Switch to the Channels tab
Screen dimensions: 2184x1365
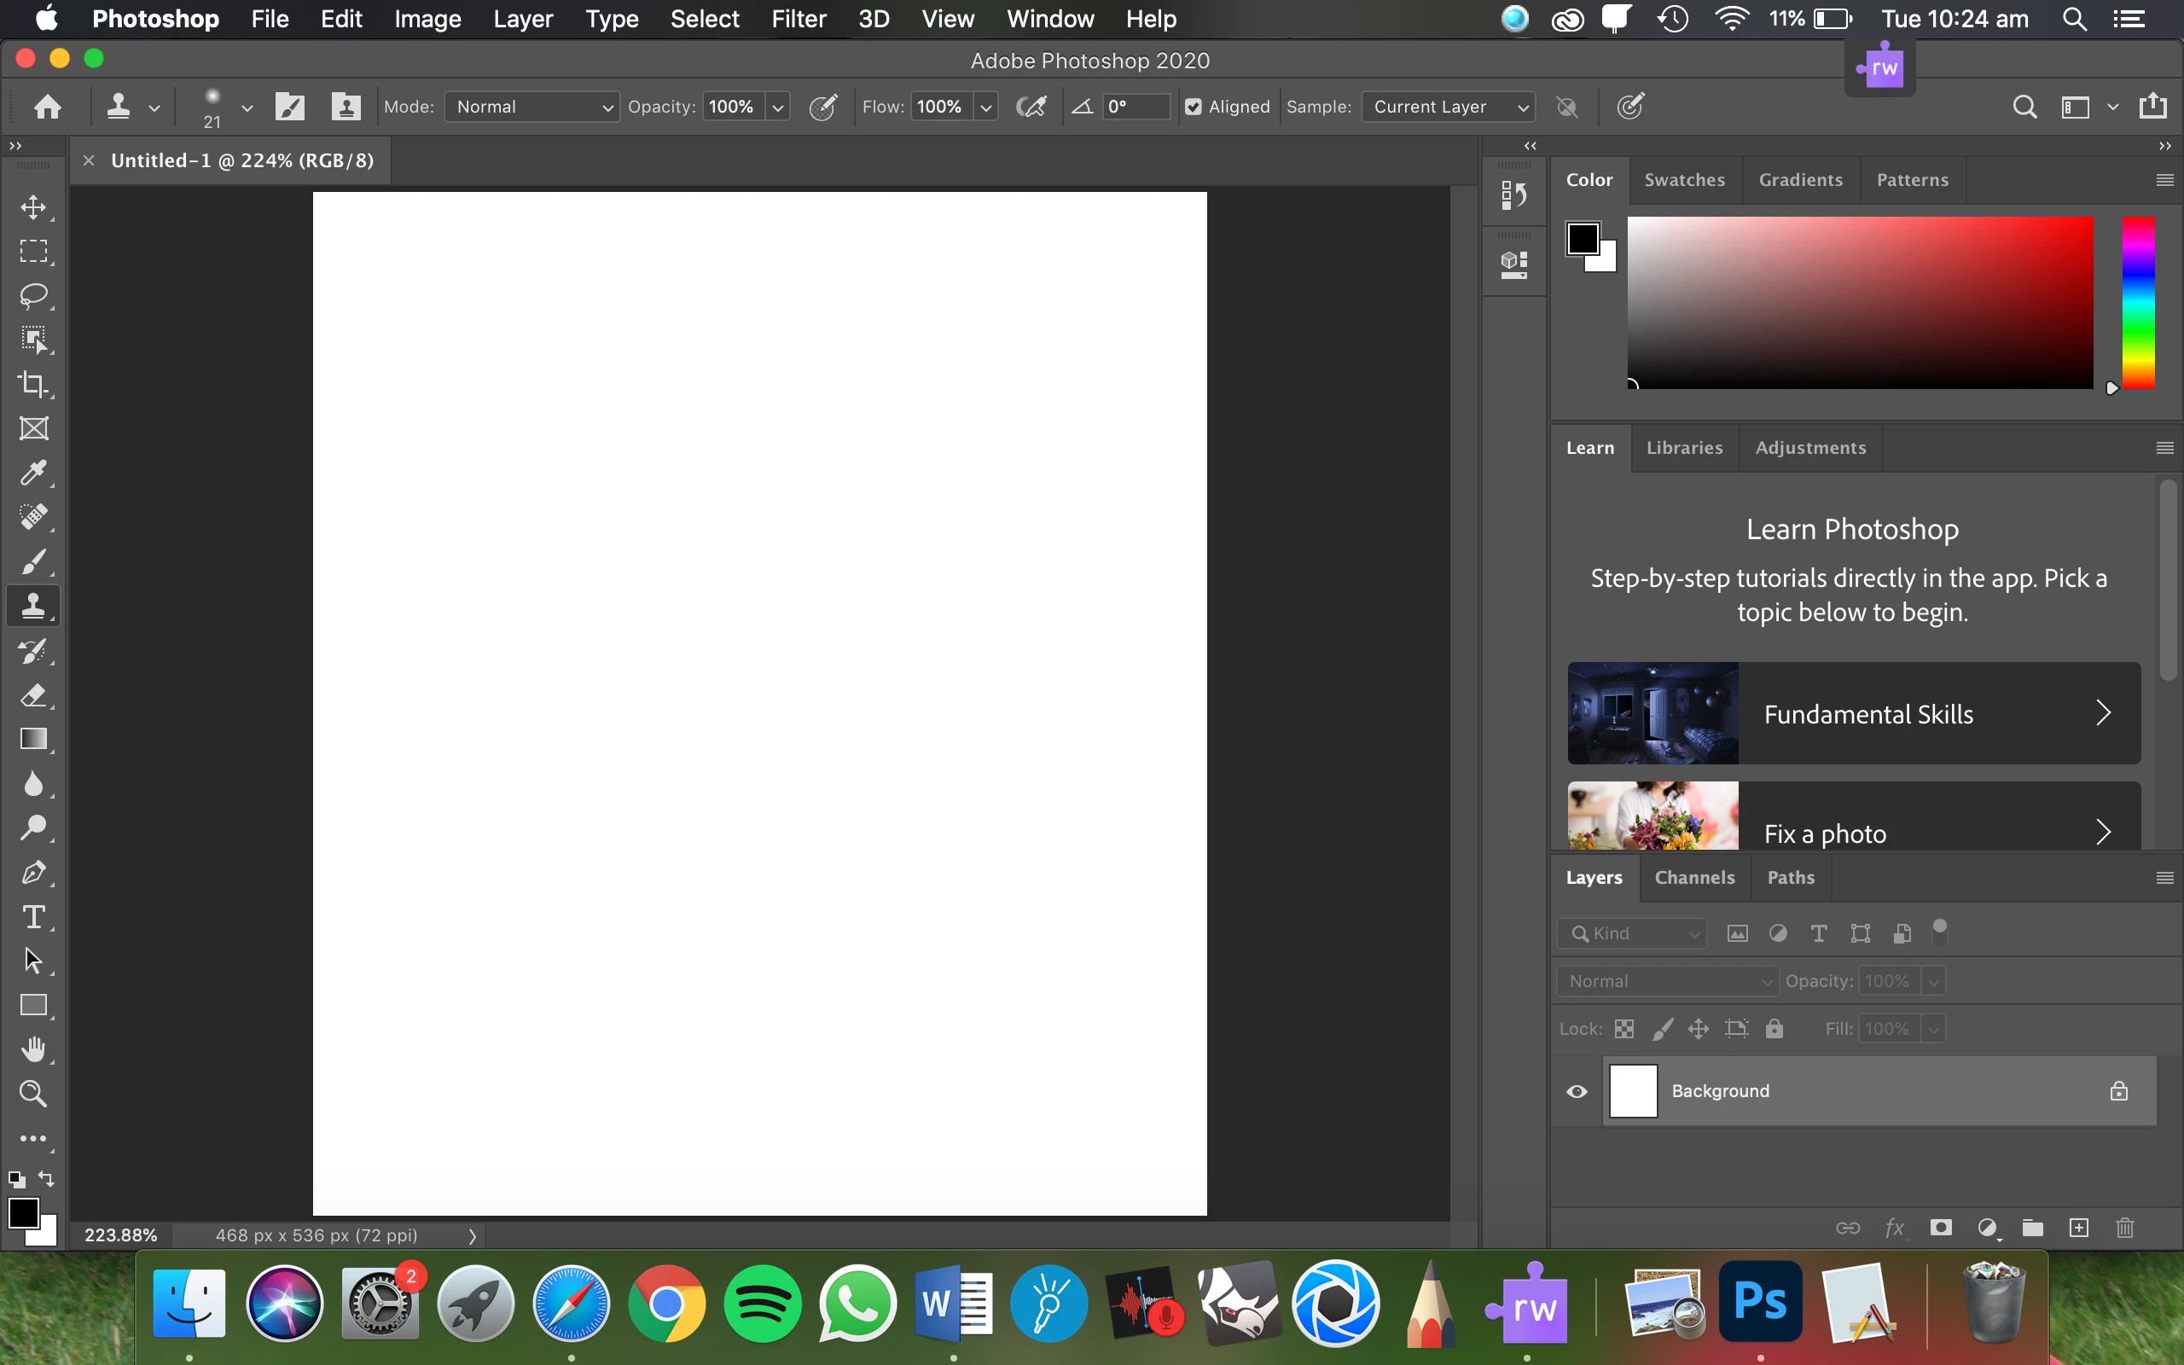coord(1694,878)
